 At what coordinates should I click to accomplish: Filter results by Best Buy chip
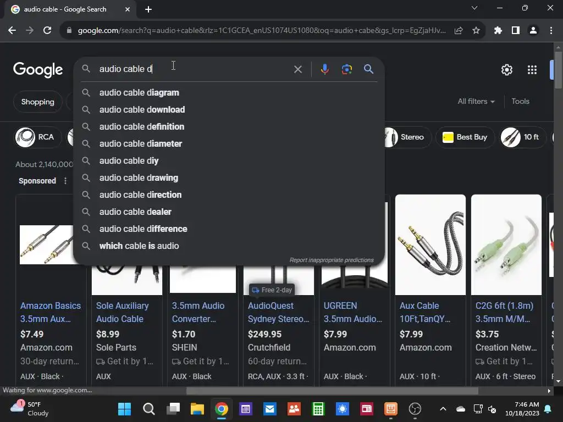pos(465,137)
